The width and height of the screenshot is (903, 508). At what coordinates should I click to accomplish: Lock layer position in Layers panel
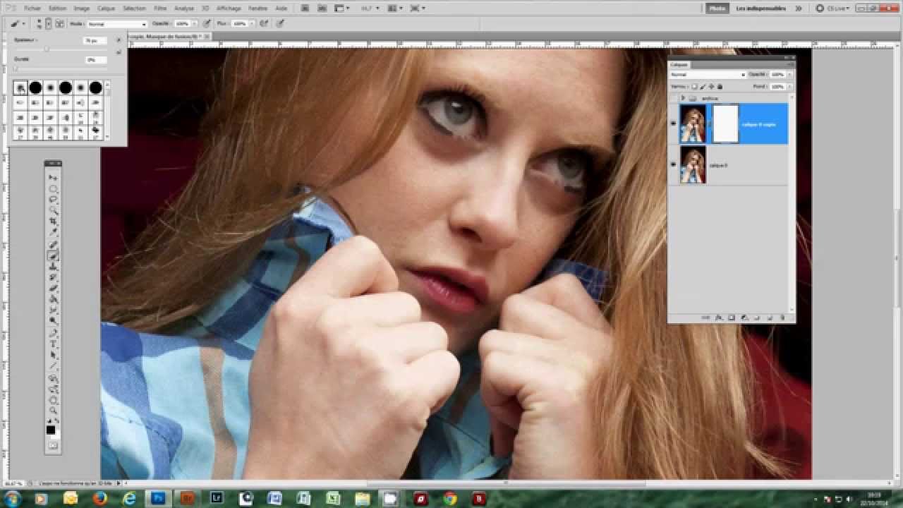(710, 86)
